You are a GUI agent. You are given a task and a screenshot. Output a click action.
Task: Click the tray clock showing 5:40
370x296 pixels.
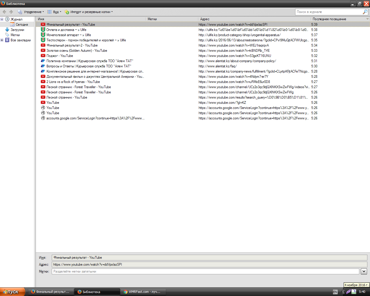click(362, 292)
